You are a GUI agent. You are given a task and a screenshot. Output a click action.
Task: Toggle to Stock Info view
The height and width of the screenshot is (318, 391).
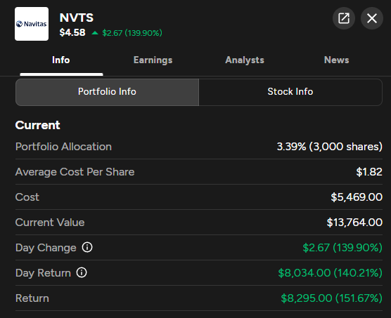290,92
